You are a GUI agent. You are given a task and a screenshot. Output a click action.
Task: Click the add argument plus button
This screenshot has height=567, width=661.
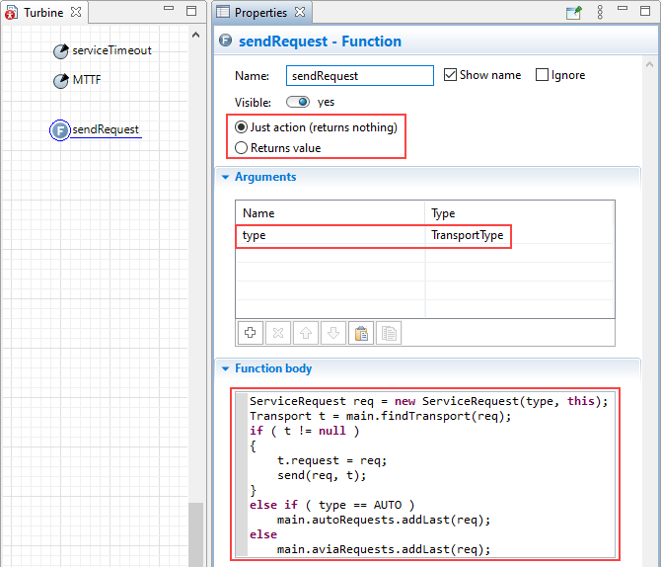tap(251, 333)
